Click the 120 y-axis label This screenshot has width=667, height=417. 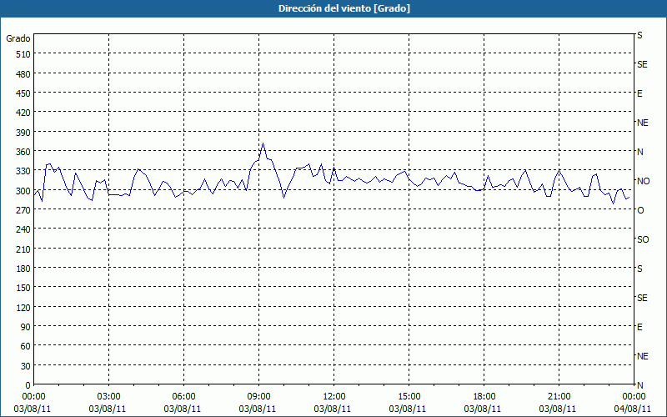(x=23, y=307)
